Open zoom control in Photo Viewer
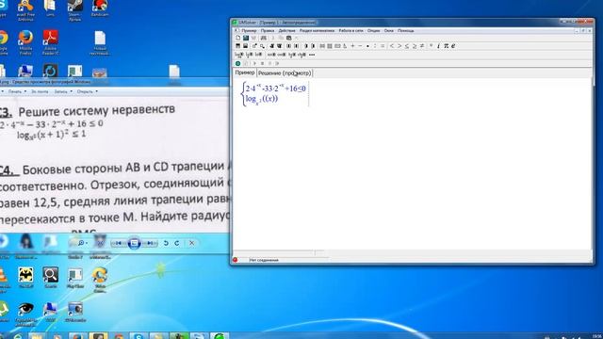The height and width of the screenshot is (339, 603). click(x=82, y=243)
